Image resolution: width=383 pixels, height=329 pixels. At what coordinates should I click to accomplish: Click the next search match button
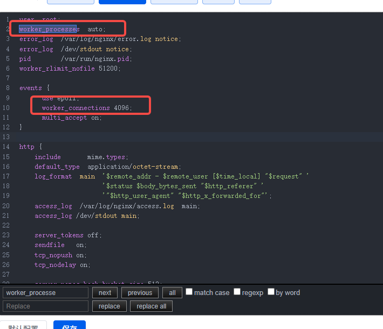tap(105, 293)
